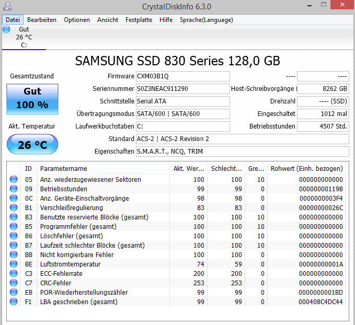
Task: Click raw value 0000000003F4
Action: point(321,198)
